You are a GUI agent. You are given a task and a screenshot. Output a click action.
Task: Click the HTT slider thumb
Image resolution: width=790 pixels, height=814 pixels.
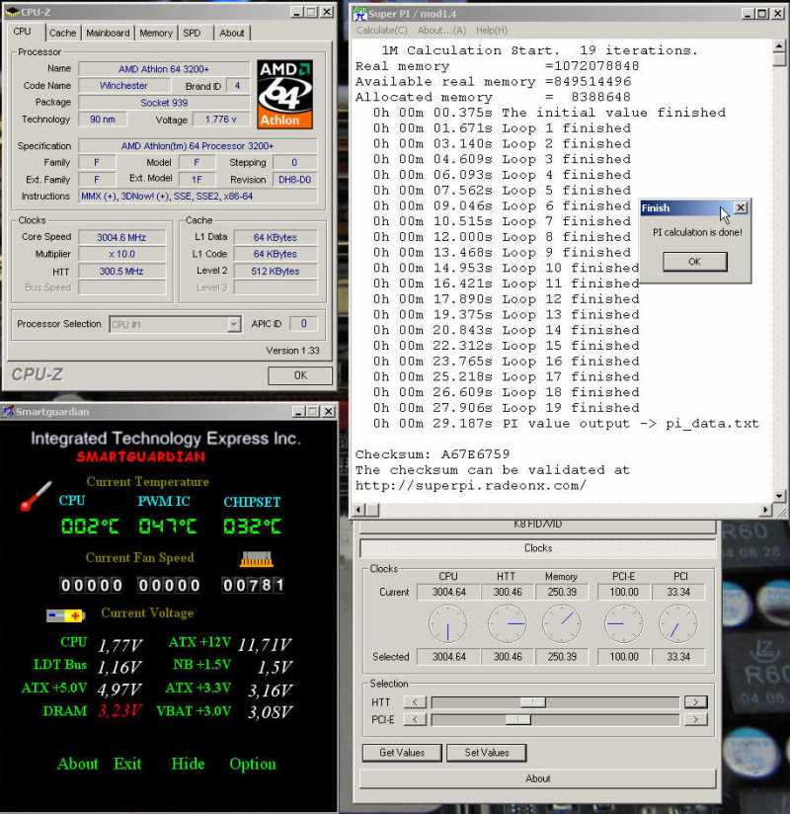point(532,701)
